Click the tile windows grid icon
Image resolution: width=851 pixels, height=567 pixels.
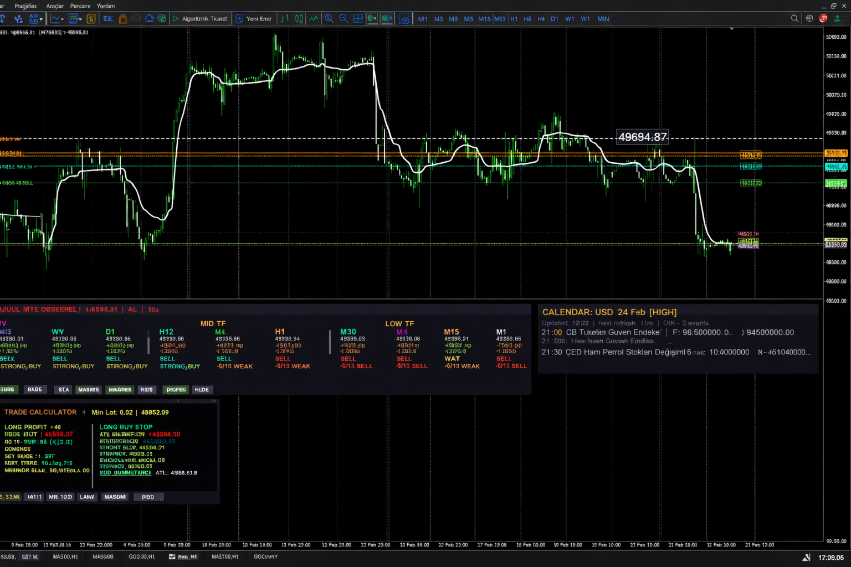(358, 19)
